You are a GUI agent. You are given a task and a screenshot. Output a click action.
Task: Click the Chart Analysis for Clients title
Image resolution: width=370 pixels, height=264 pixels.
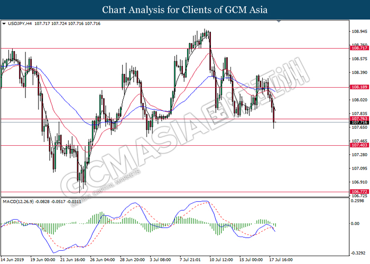tap(185, 10)
